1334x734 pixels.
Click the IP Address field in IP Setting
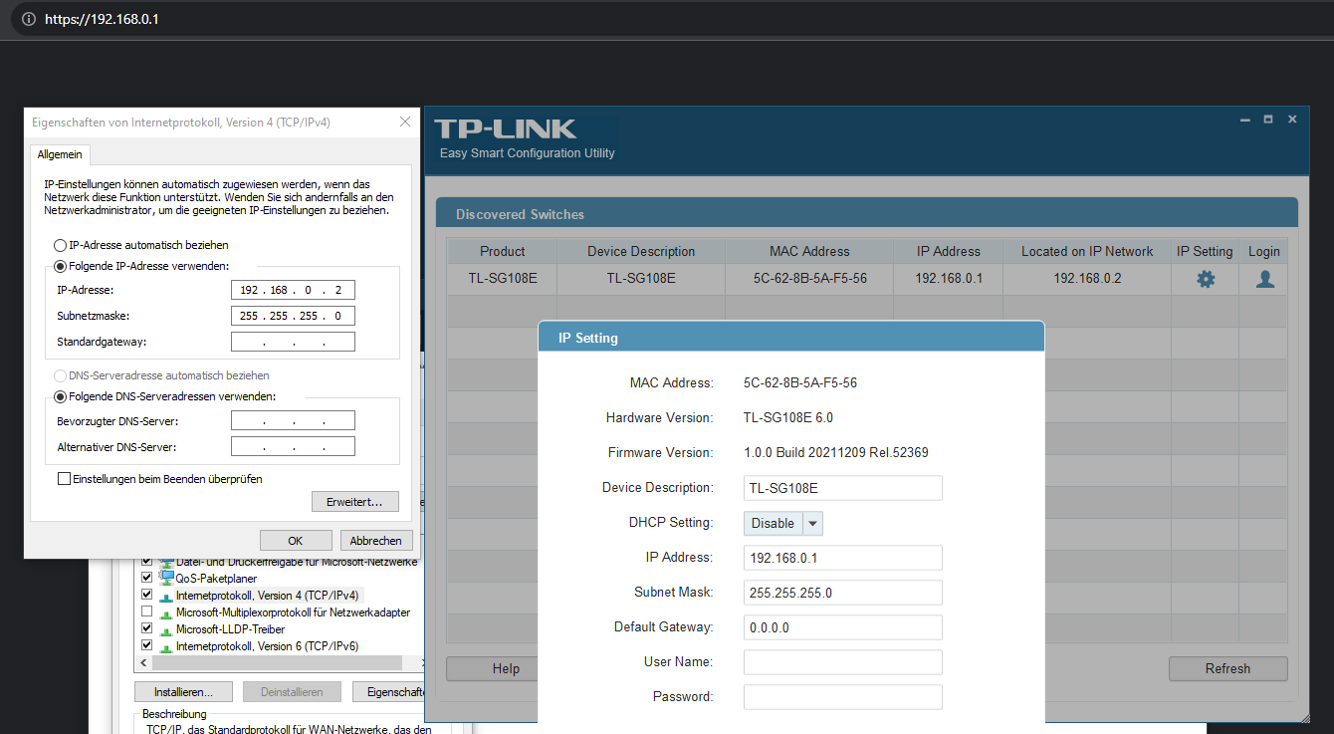point(842,558)
